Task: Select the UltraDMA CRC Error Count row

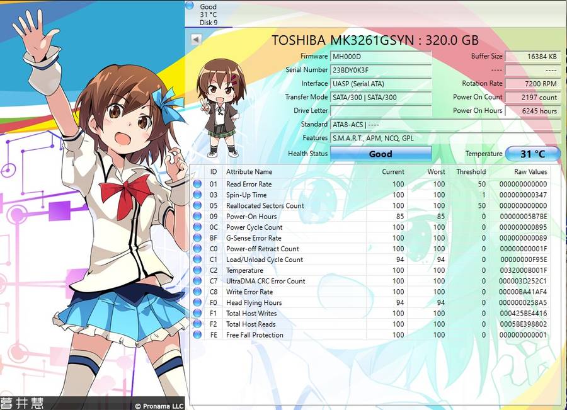Action: (x=372, y=282)
